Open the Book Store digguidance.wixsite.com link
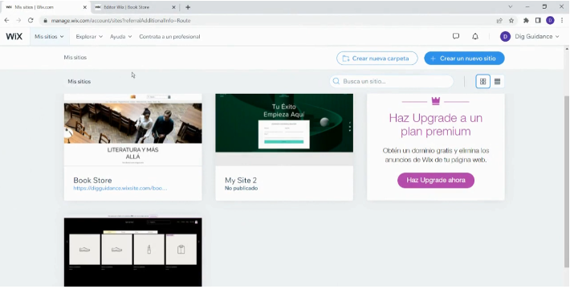 tap(120, 189)
